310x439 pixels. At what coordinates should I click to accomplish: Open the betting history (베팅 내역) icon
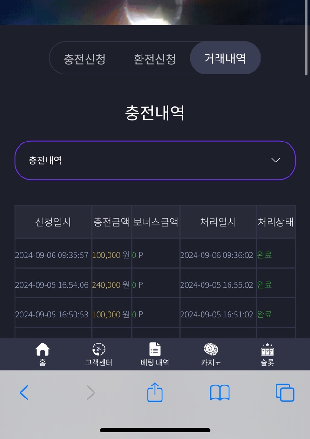(155, 349)
